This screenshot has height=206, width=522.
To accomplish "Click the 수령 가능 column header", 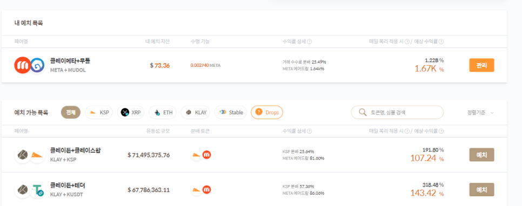I will 200,42.
